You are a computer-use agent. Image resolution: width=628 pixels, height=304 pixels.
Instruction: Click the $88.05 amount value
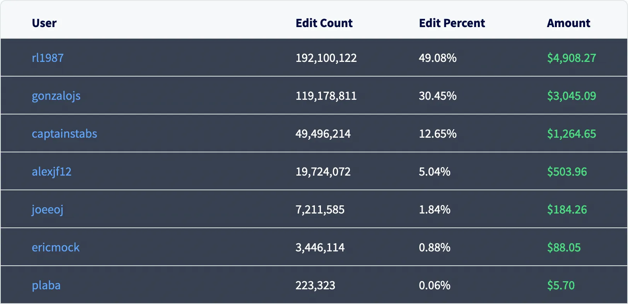tap(563, 248)
